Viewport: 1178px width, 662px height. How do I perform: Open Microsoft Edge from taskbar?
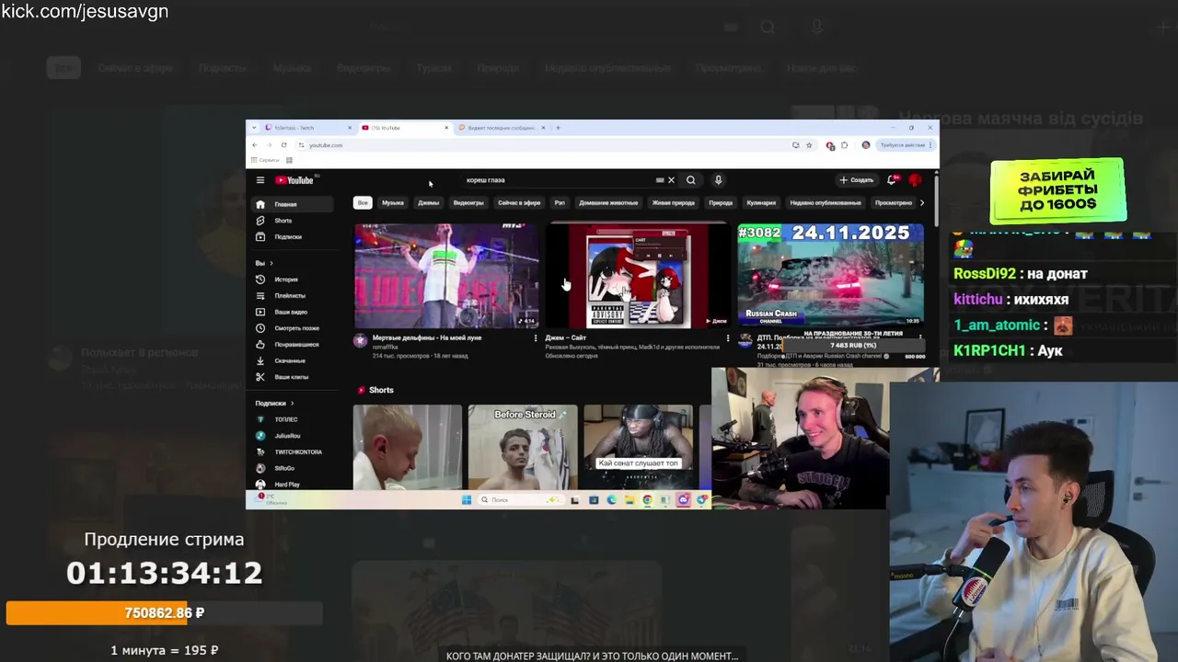click(611, 500)
